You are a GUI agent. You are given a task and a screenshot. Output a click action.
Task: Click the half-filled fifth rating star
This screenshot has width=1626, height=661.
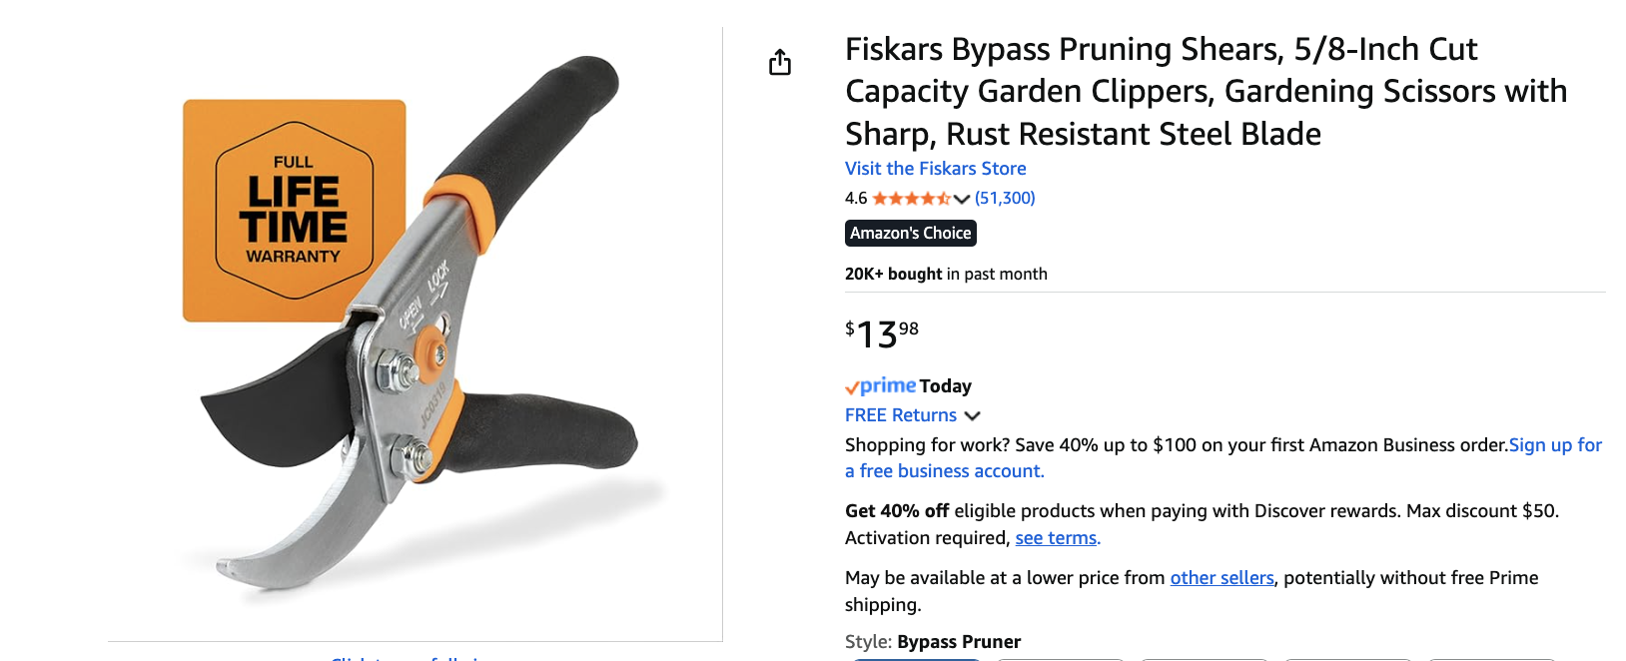[x=943, y=198]
